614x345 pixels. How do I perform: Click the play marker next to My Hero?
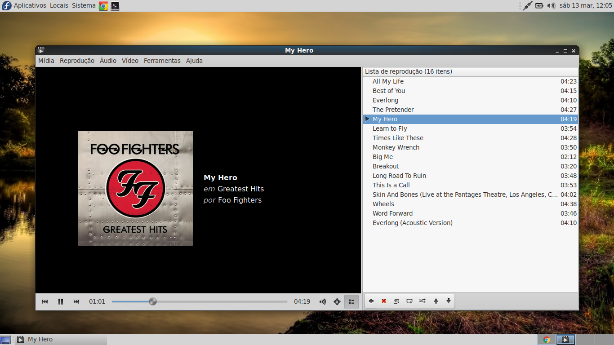(367, 119)
